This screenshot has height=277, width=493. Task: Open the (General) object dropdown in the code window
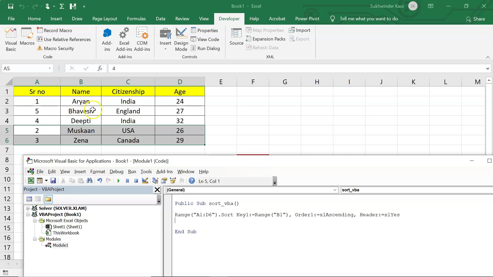coord(335,190)
